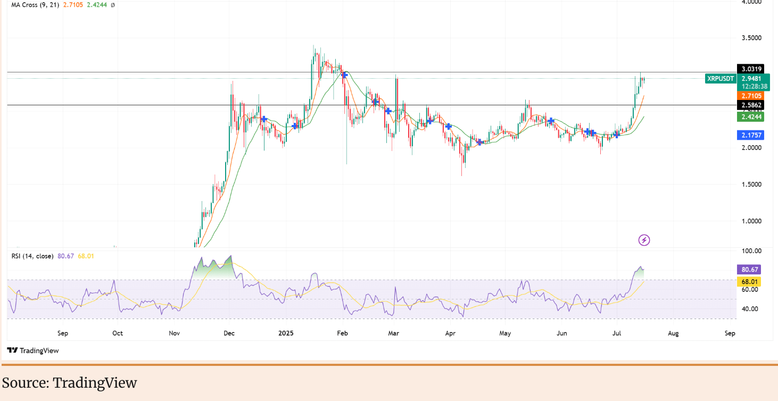Click the Source: TradingView caption text

point(69,383)
